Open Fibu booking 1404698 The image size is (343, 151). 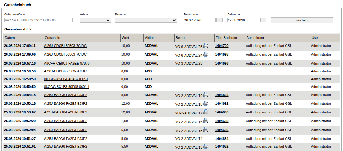(222, 54)
